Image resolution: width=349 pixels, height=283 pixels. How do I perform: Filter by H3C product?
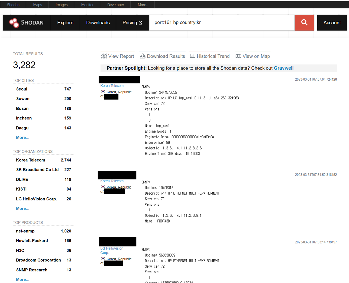(44, 250)
